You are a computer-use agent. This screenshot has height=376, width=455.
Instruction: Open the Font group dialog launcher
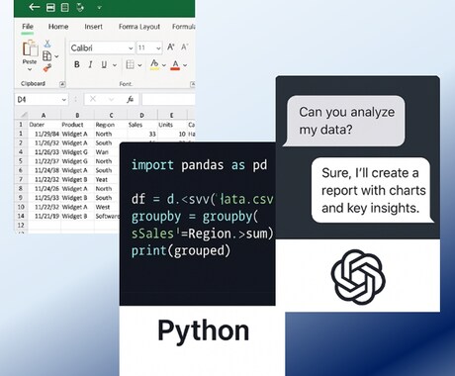coord(193,84)
